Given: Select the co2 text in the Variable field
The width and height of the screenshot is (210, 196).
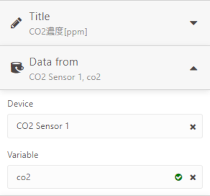Looking at the screenshot, I should pos(24,178).
